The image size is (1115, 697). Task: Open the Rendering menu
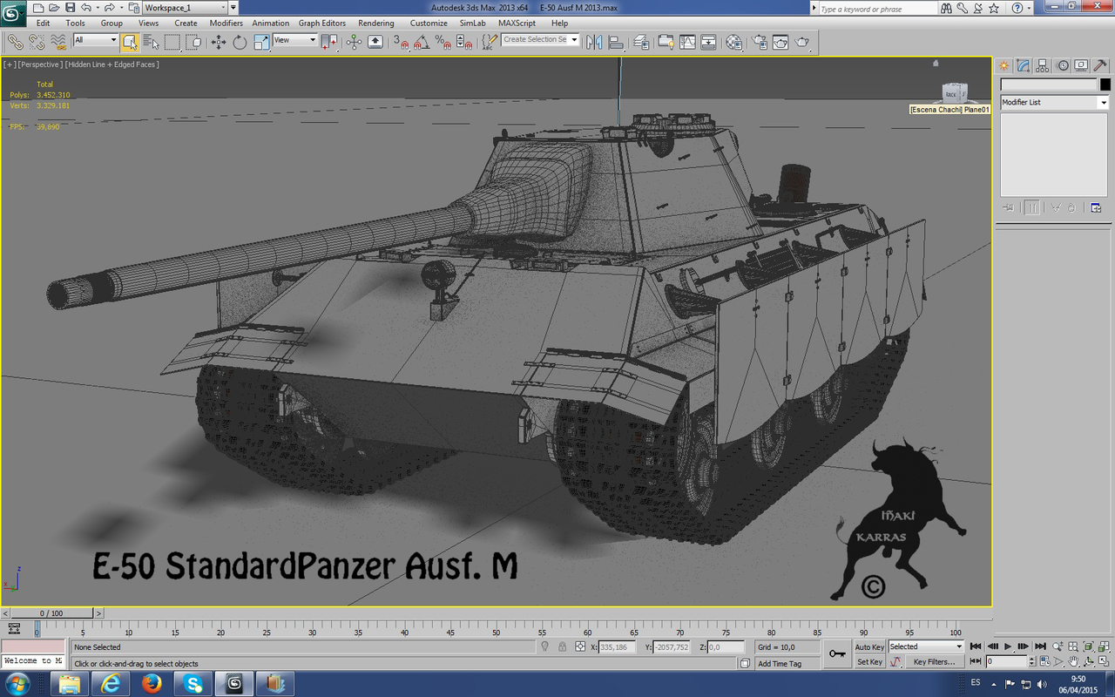376,24
